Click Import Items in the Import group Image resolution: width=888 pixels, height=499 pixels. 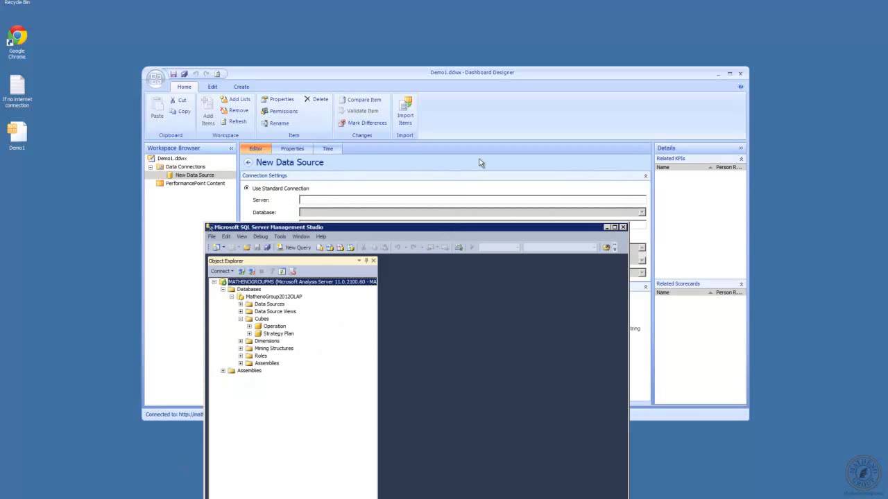click(405, 112)
